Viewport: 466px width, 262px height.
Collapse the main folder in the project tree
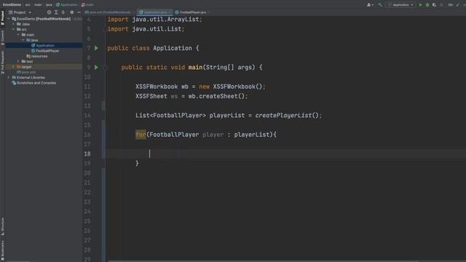pos(18,35)
